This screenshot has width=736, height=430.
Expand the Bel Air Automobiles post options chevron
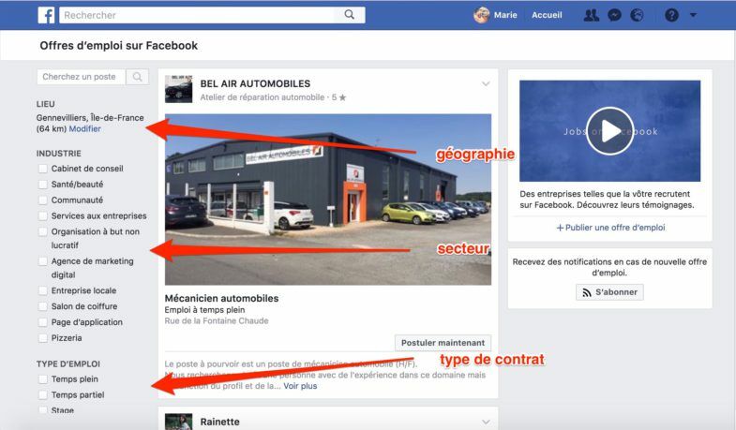pyautogui.click(x=486, y=84)
